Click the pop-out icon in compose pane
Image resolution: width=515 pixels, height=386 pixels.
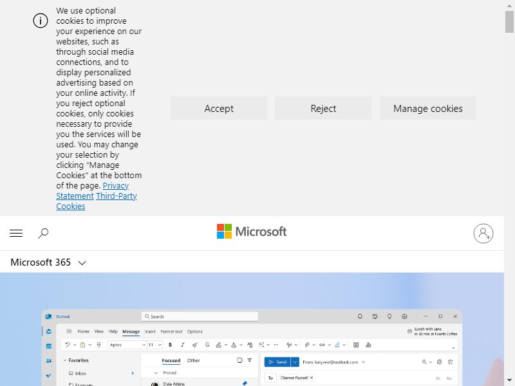440,362
